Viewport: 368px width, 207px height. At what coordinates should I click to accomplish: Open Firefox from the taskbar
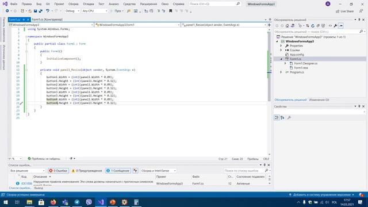[53, 202]
